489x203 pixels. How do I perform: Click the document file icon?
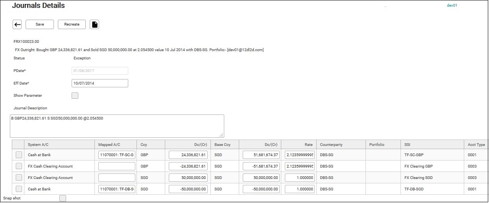pos(94,24)
